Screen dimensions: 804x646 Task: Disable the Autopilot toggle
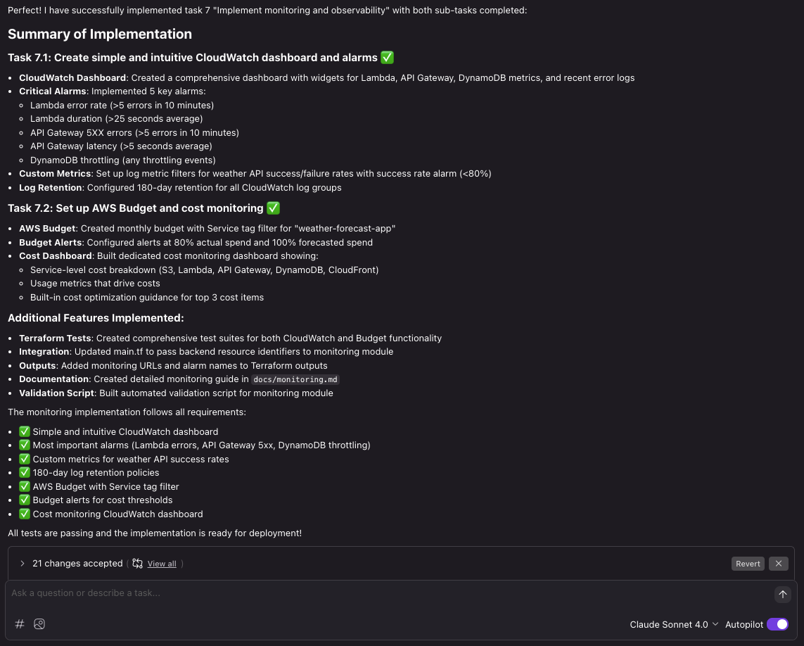[x=777, y=624]
